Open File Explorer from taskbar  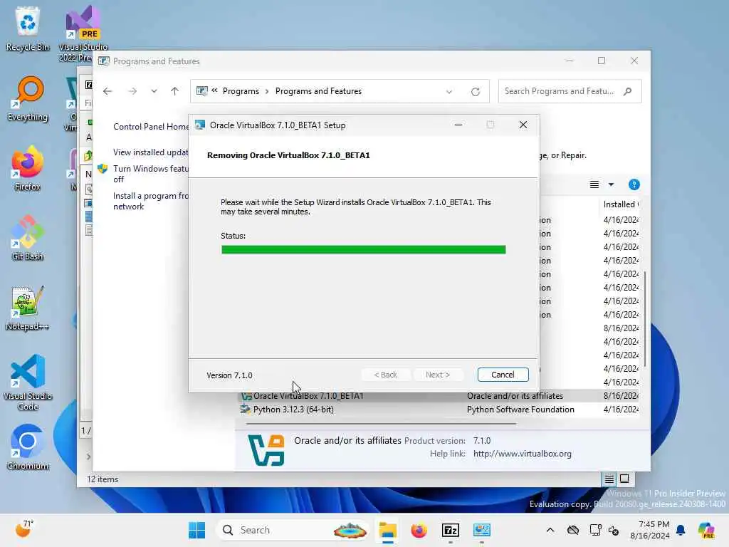pos(387,530)
